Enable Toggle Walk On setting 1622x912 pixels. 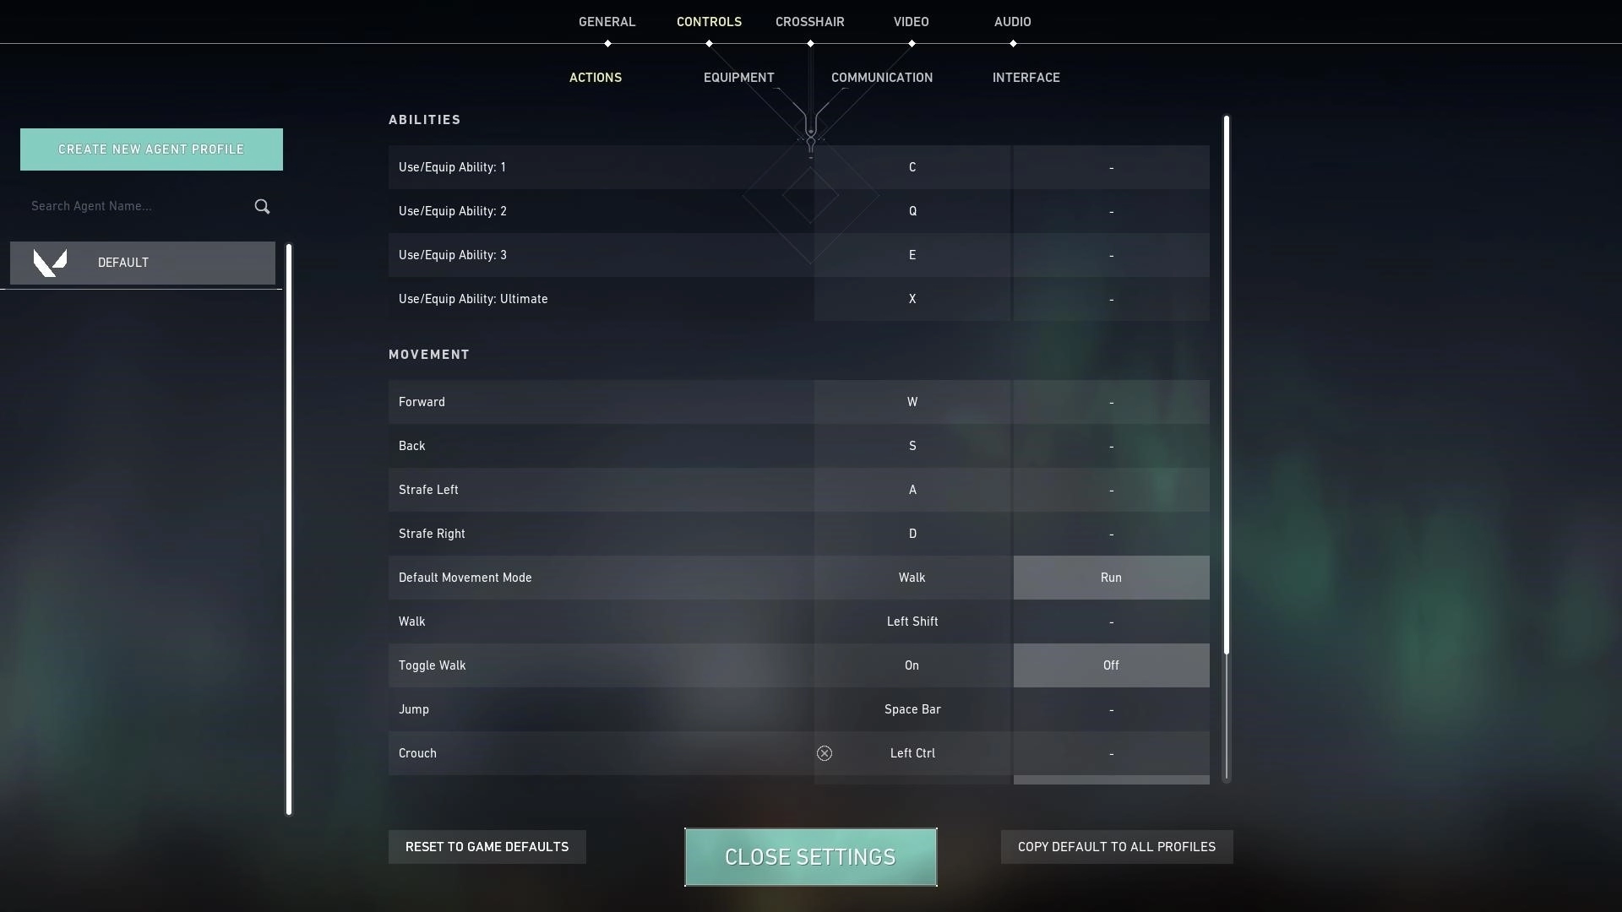912,665
